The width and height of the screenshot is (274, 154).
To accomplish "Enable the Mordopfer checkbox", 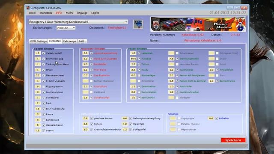I will pyautogui.click(x=177, y=98).
